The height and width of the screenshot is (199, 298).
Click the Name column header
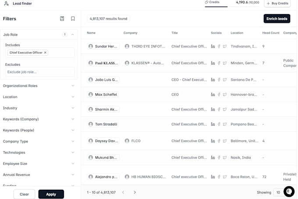[x=91, y=33]
